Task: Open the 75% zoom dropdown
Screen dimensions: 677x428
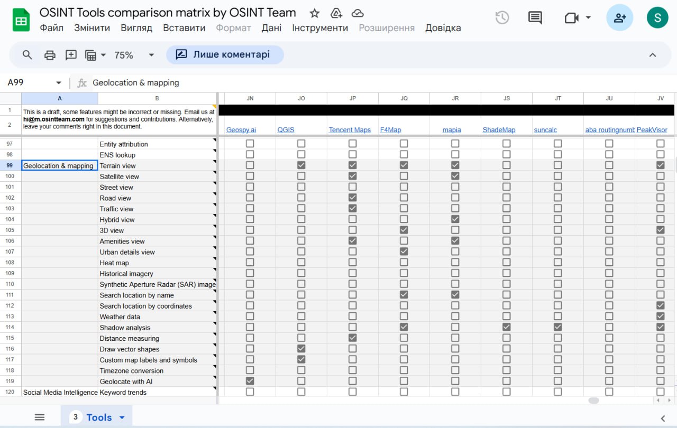Action: 134,55
